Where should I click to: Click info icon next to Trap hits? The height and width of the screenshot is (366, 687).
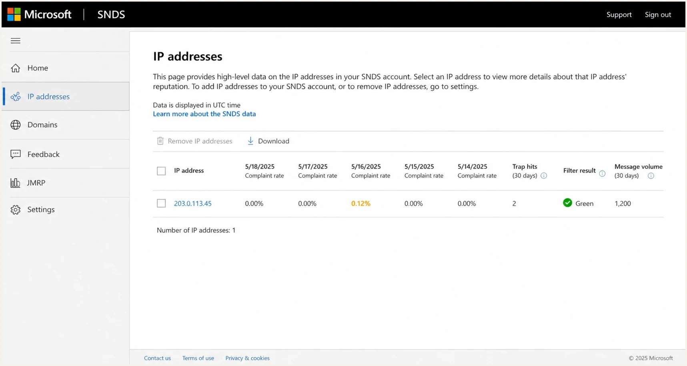[544, 175]
